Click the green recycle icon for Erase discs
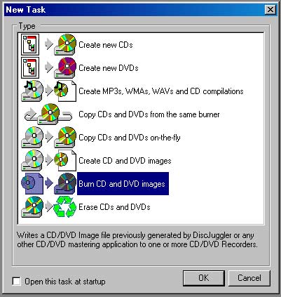The width and height of the screenshot is (281, 297). click(x=65, y=206)
